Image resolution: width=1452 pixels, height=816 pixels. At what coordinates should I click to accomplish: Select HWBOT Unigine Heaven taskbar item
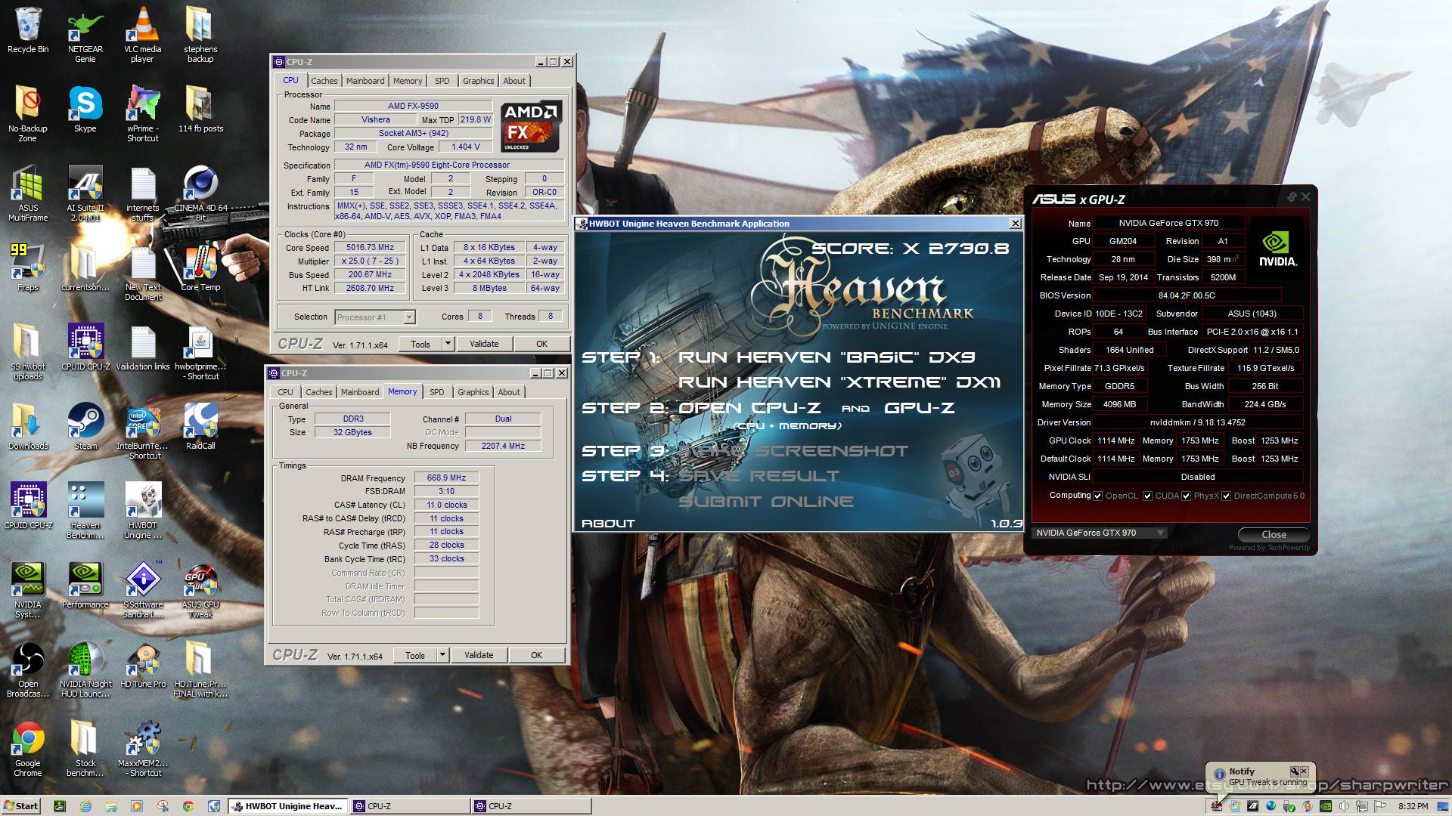pos(287,806)
